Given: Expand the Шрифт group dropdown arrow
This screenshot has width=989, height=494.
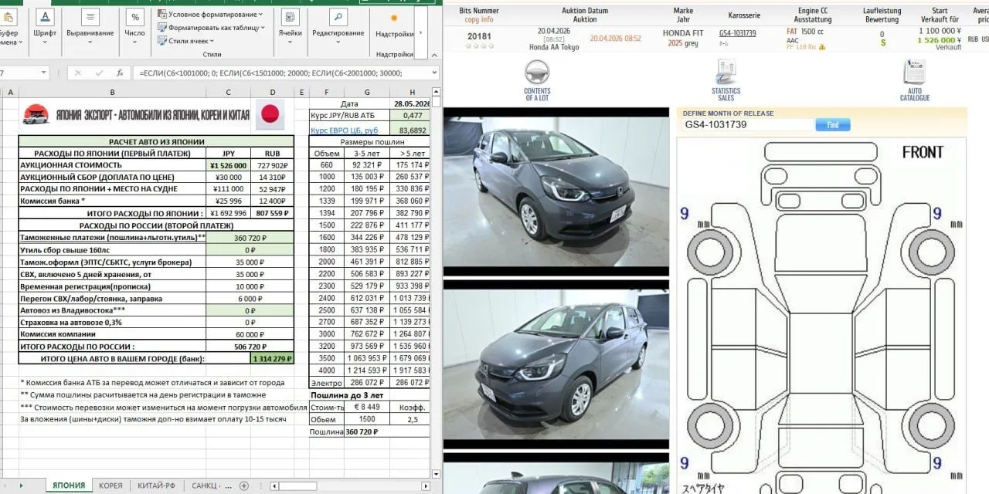Looking at the screenshot, I should pyautogui.click(x=45, y=41).
